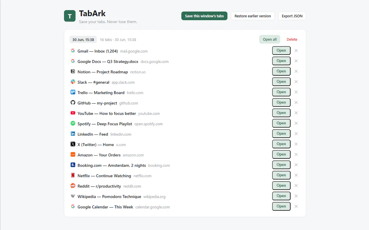
Task: Remove the Spotify tab with its X
Action: pos(296,123)
